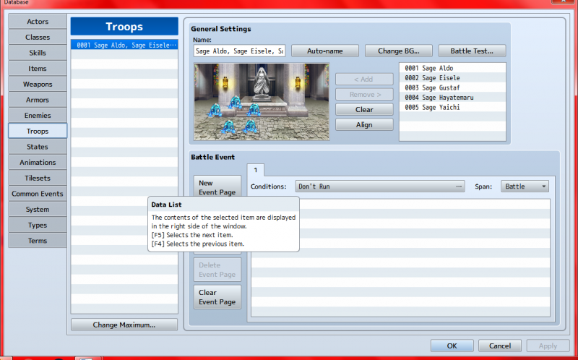Switch to battle event page 1 tab
The image size is (578, 360).
coord(256,171)
